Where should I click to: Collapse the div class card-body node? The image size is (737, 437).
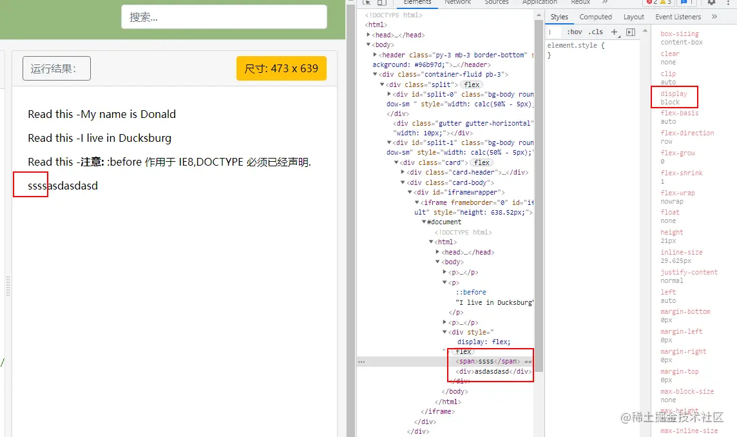[x=403, y=182]
